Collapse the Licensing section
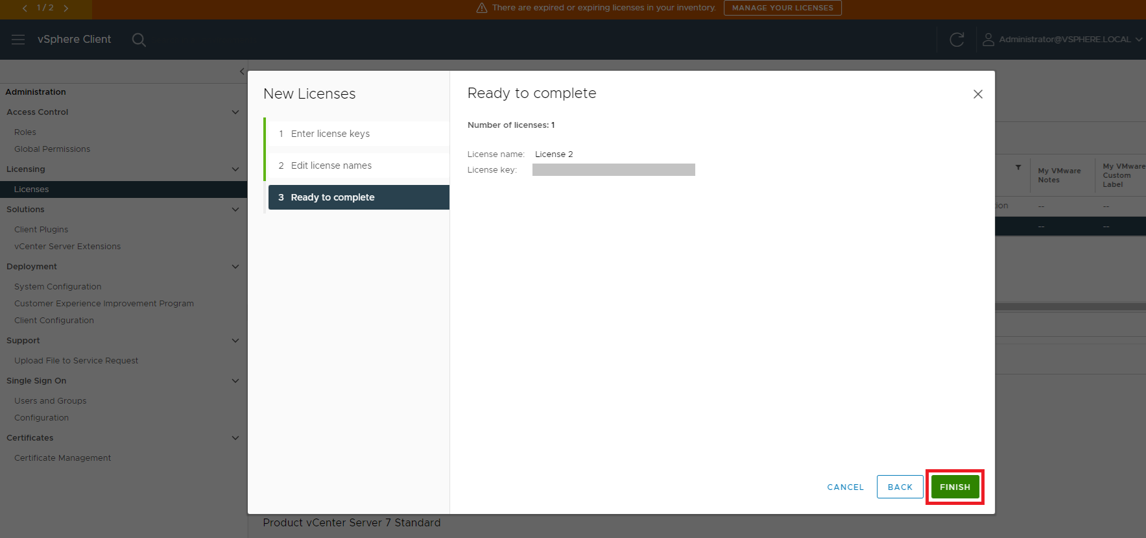1146x538 pixels. 235,169
